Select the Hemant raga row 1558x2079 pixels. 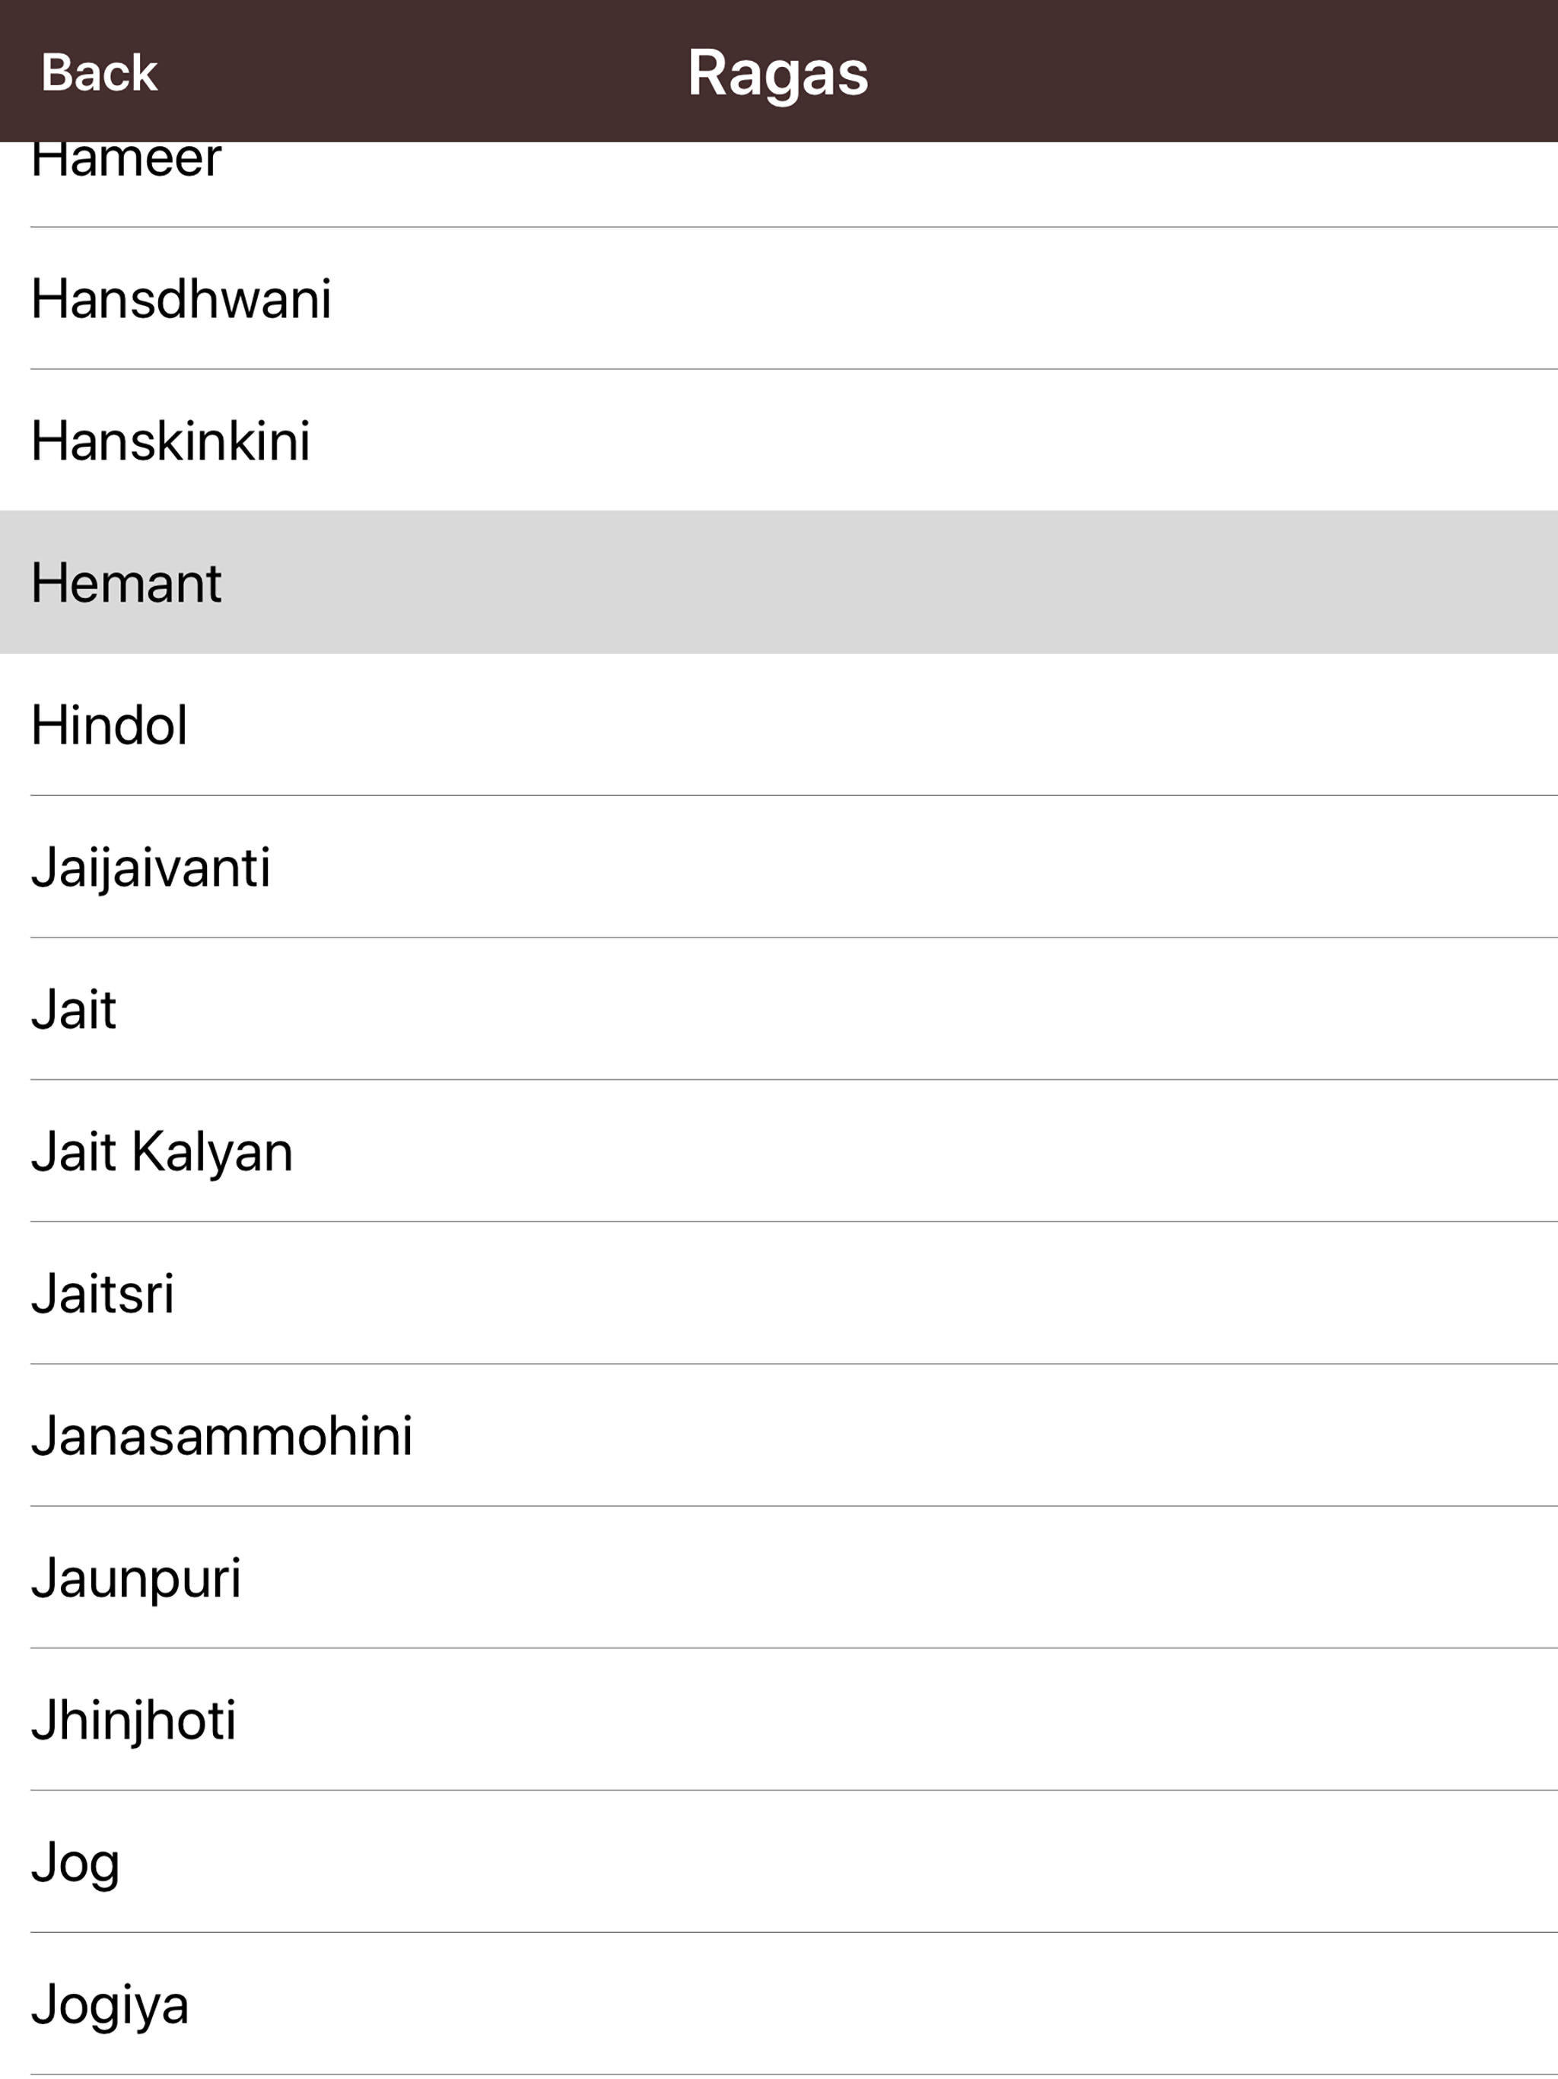126,583
